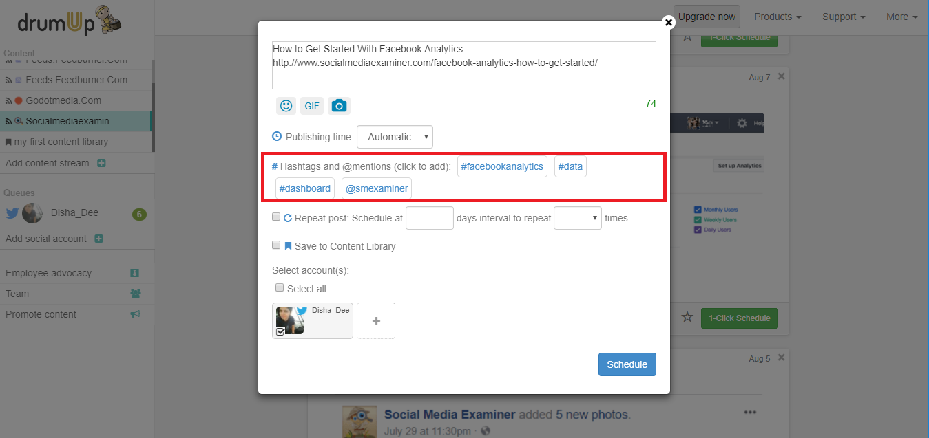Uncheck the Disha_Dee account checkbox
This screenshot has width=929, height=438.
(x=280, y=331)
